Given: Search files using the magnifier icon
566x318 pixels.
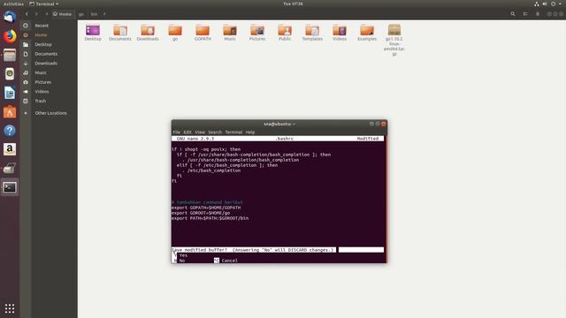Looking at the screenshot, I should point(513,14).
